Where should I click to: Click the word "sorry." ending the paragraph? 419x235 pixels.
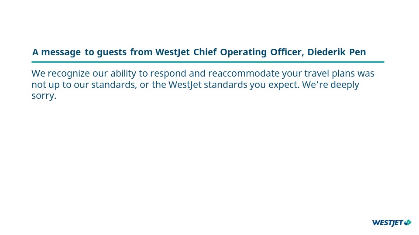44,96
